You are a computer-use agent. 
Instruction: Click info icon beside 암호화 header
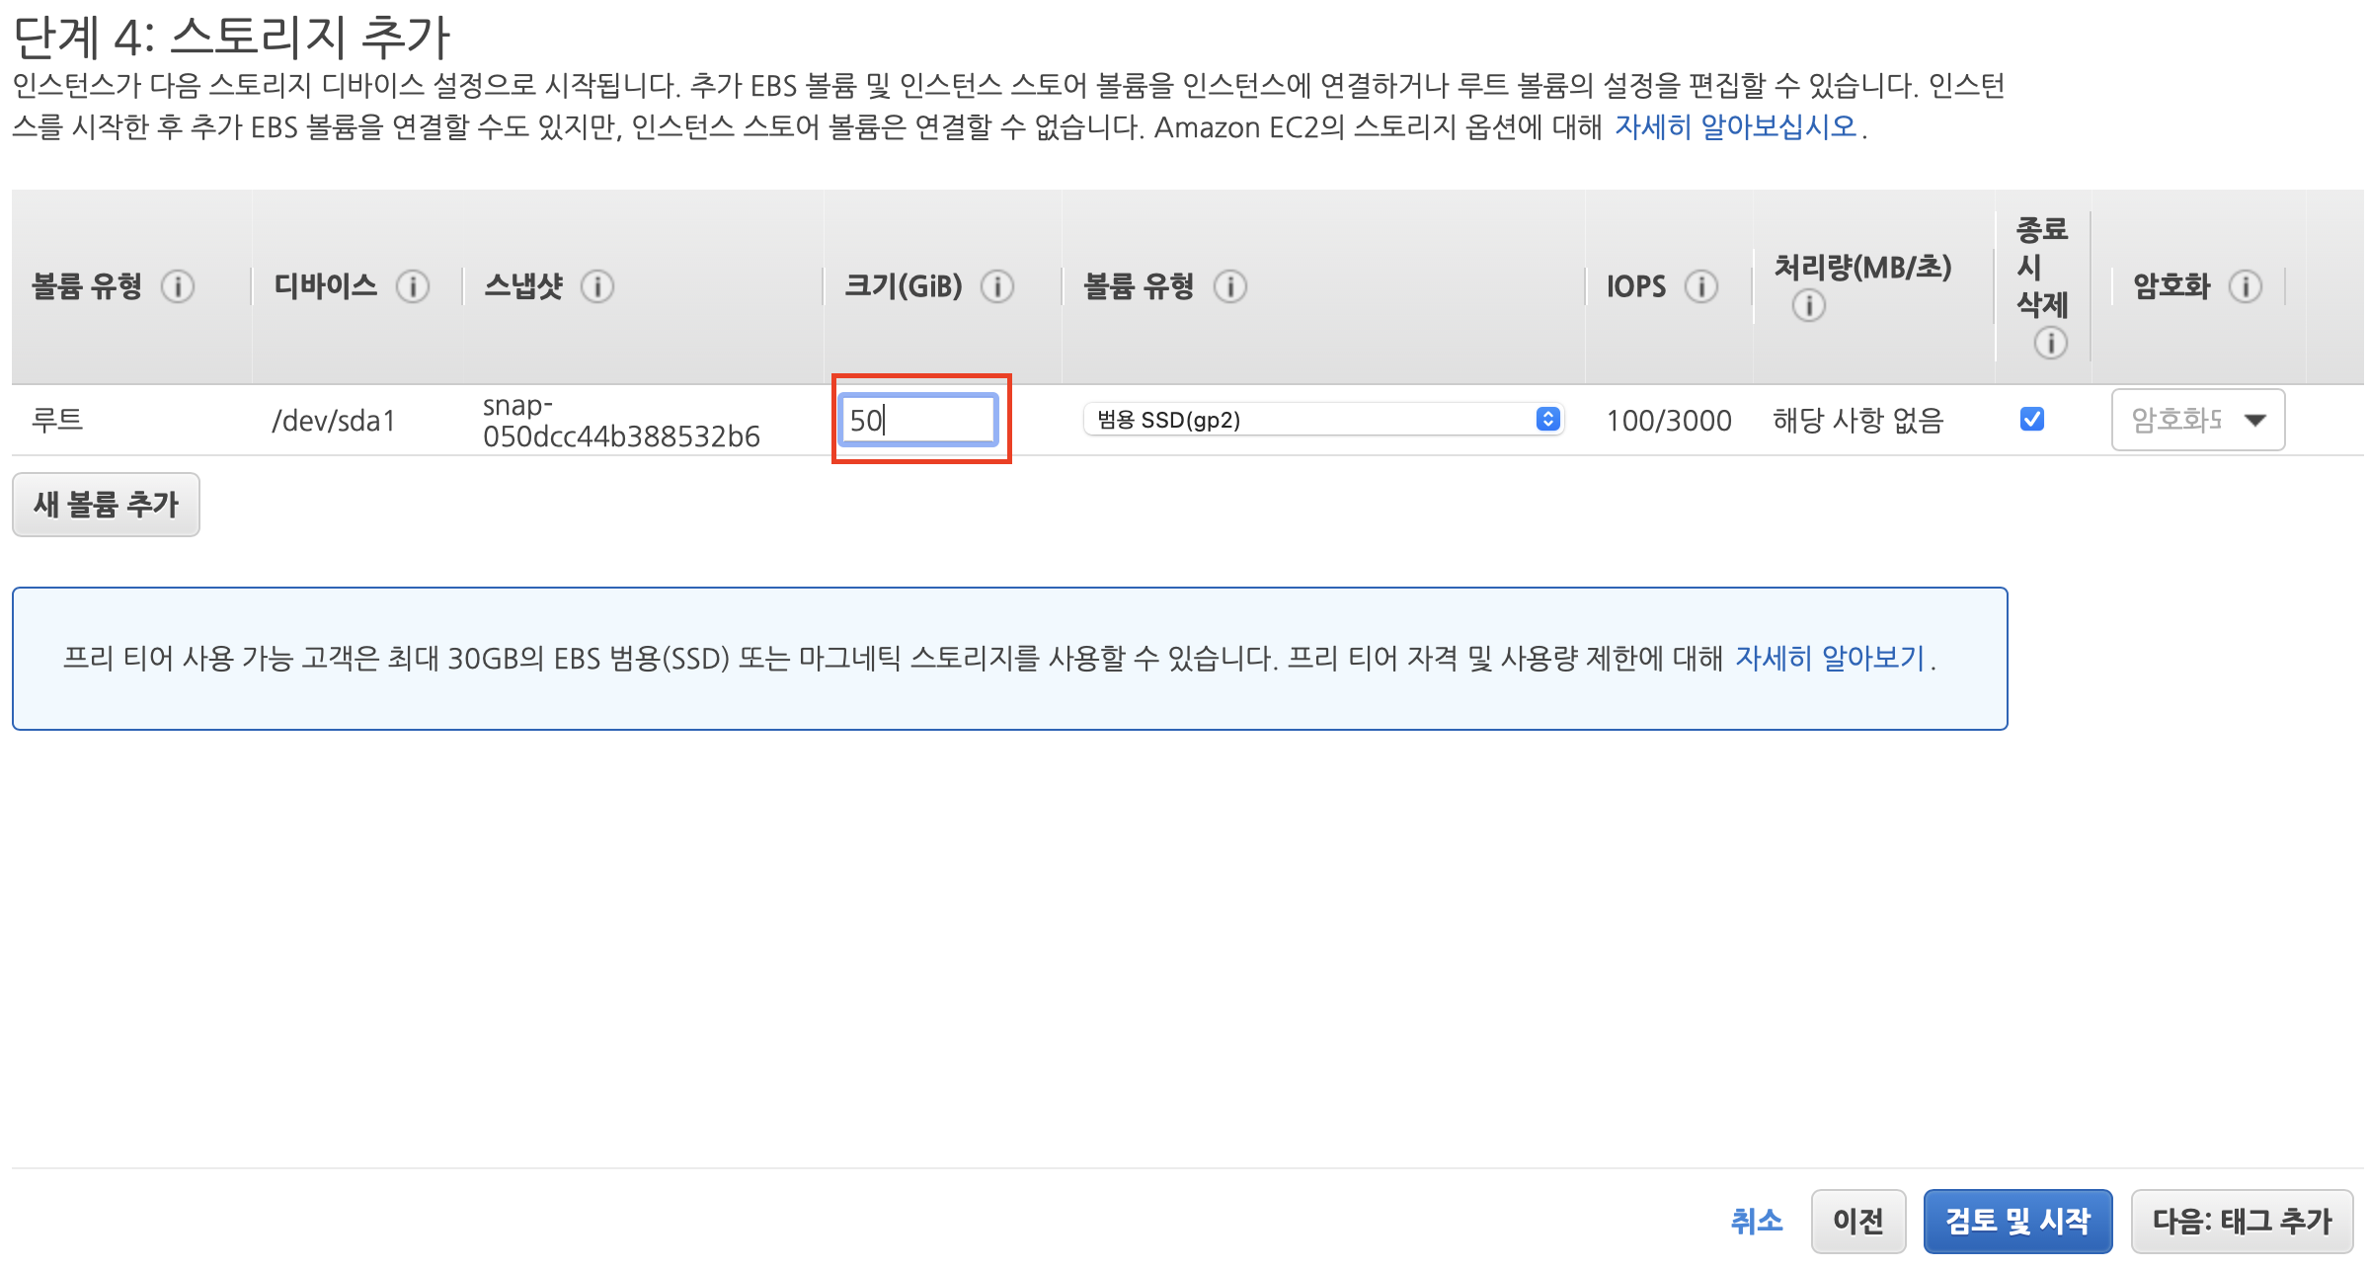[x=2246, y=286]
